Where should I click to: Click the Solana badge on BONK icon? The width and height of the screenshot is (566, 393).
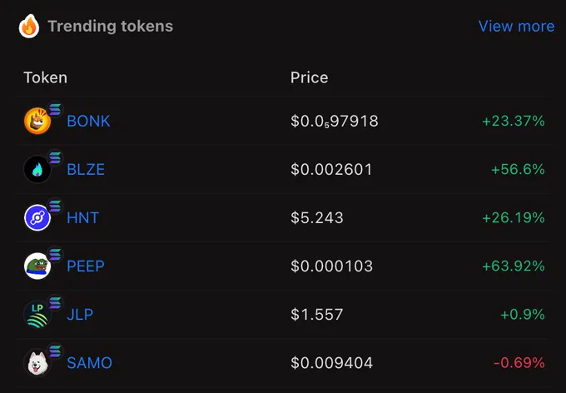coord(55,109)
